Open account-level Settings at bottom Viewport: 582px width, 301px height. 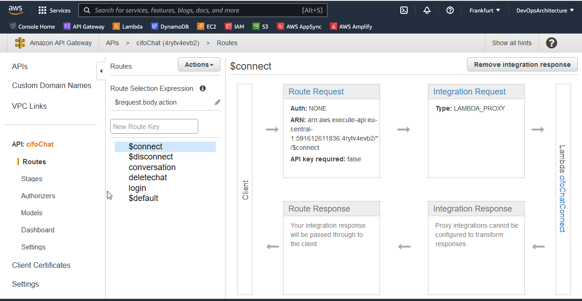pyautogui.click(x=25, y=284)
